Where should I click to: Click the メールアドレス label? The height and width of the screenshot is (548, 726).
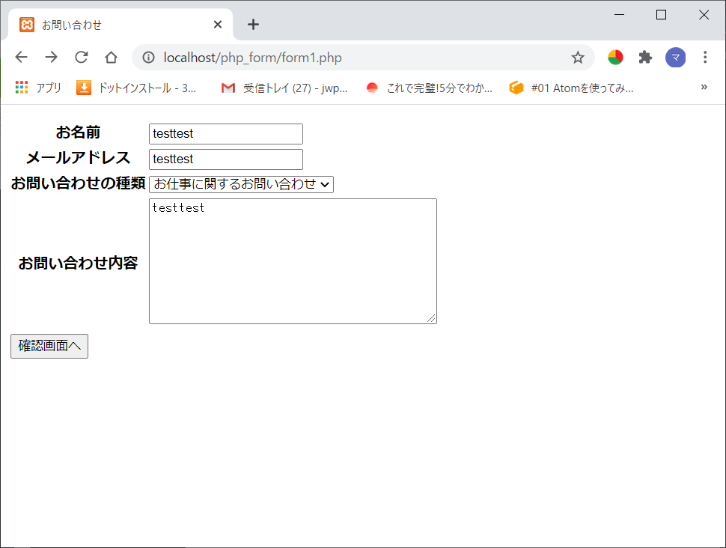[x=79, y=158]
